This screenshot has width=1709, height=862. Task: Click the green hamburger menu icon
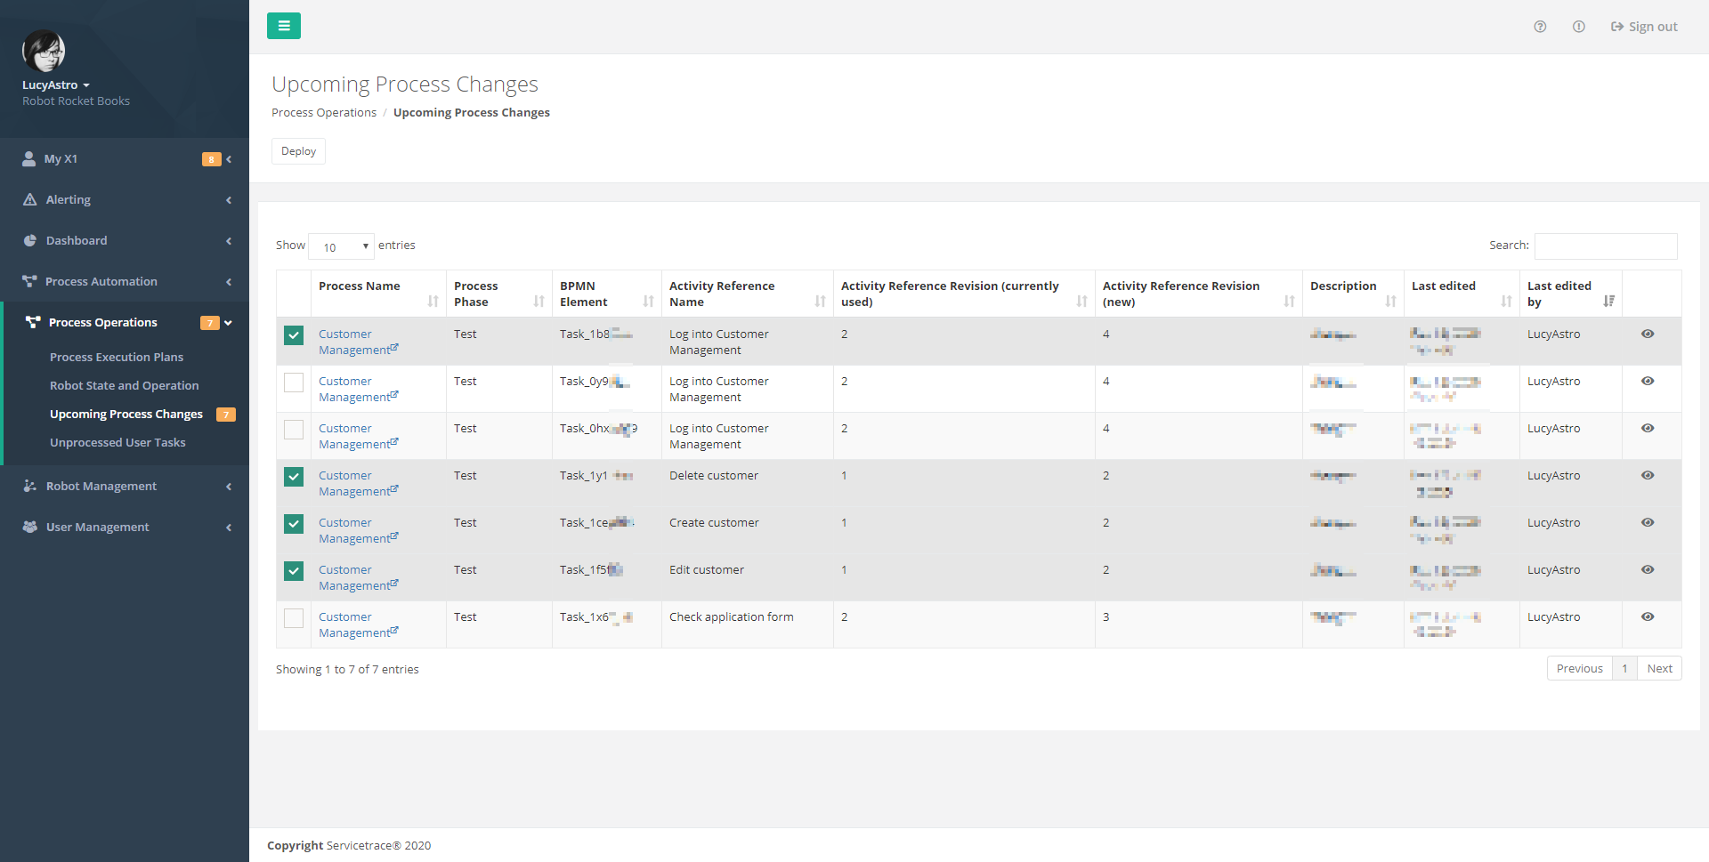pos(284,26)
